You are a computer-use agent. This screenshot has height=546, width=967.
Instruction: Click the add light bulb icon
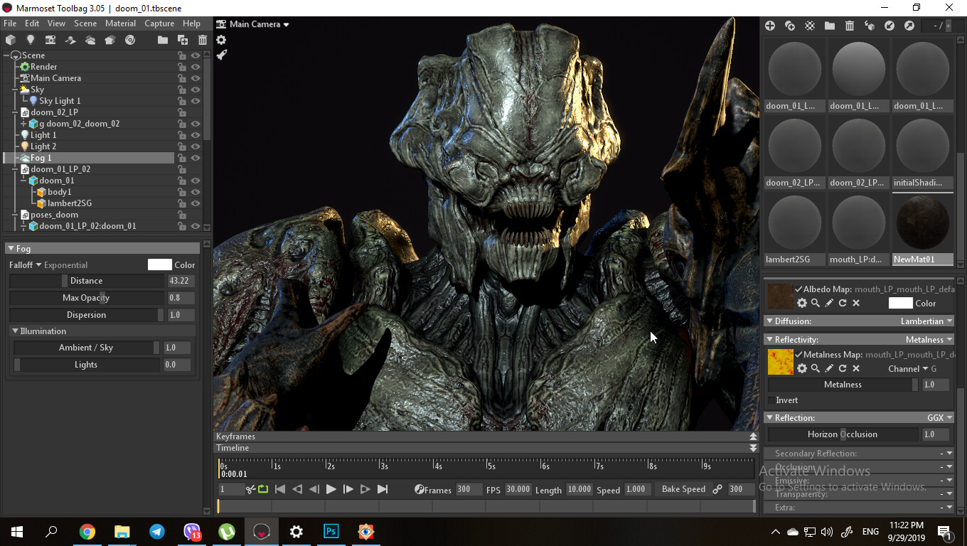31,40
